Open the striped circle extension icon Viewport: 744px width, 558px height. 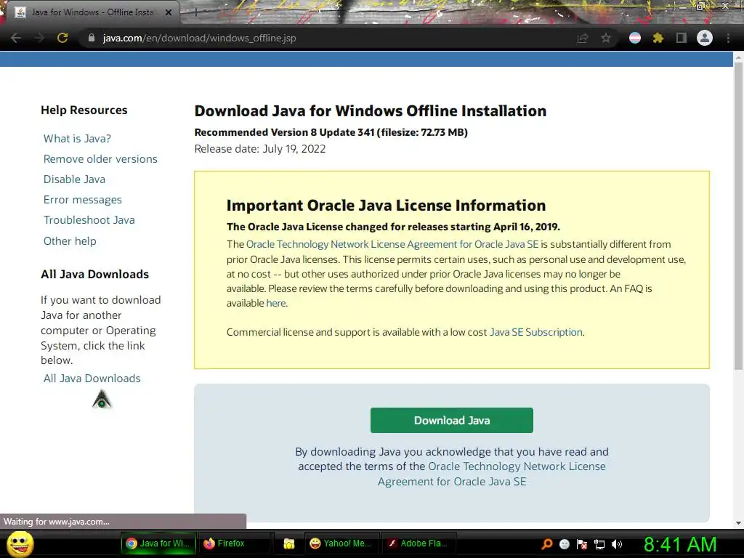tap(634, 38)
